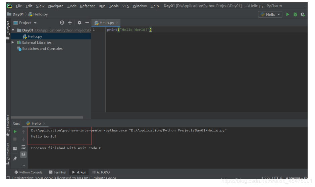Open Terminal tool window
Viewport: 315px width, 187px height.
58,172
